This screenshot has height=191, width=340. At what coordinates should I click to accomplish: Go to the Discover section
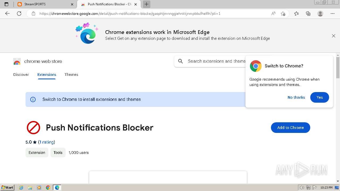tap(21, 75)
